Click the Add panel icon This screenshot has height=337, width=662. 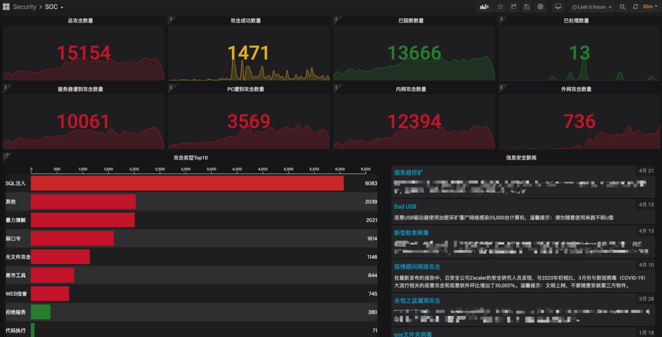(484, 7)
